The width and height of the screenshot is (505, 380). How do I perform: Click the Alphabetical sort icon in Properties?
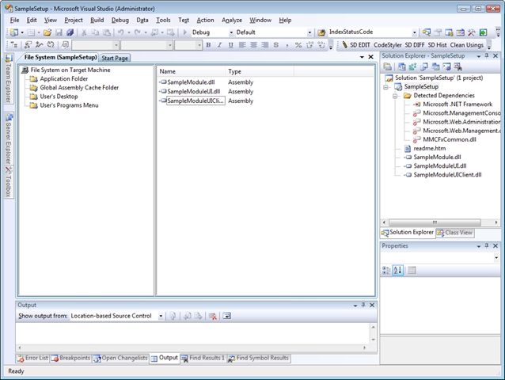click(x=398, y=270)
